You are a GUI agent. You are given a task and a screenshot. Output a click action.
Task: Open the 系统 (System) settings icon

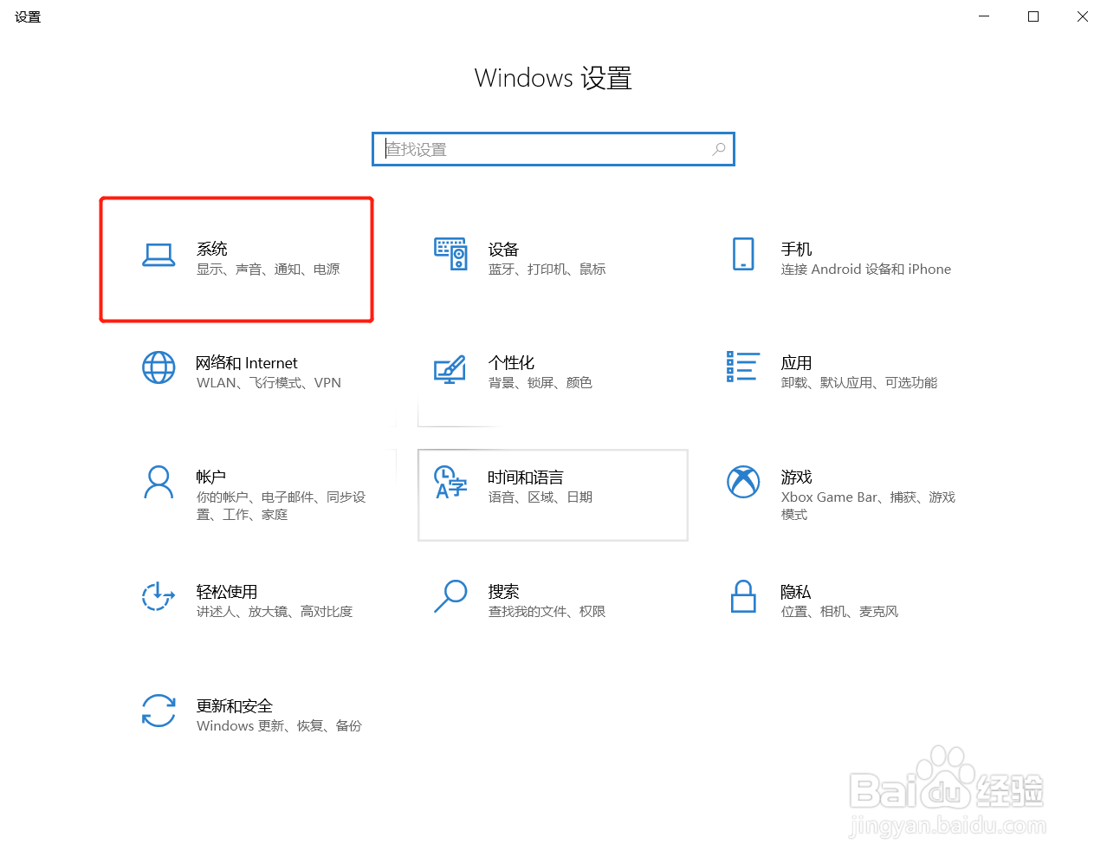pos(159,256)
